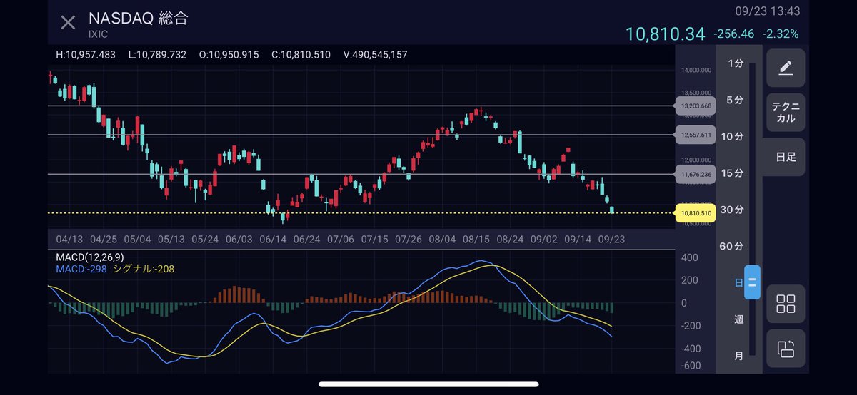
Task: Tap the iOS home indicator bar
Action: click(428, 384)
